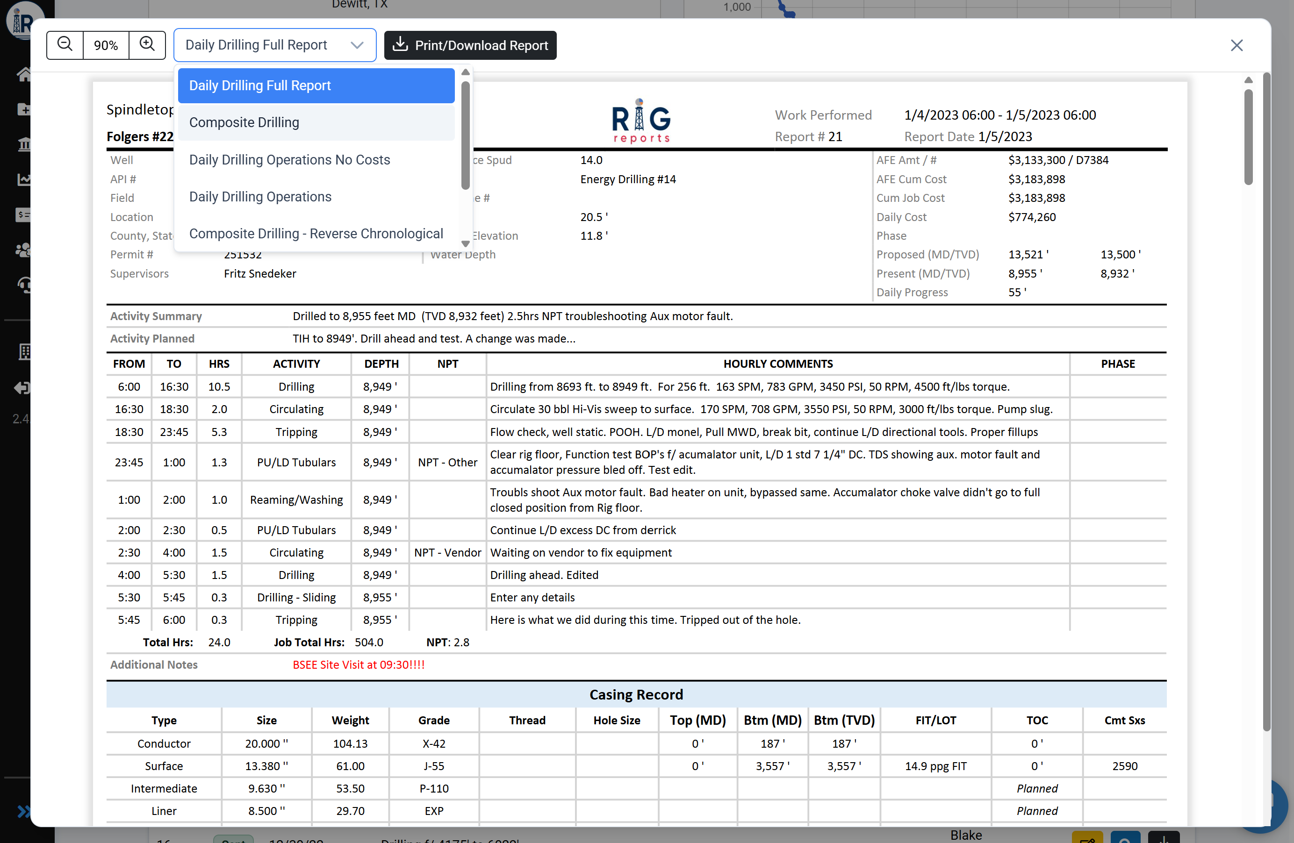The height and width of the screenshot is (843, 1294).
Task: Choose Composite Drilling from the list
Action: (316, 122)
